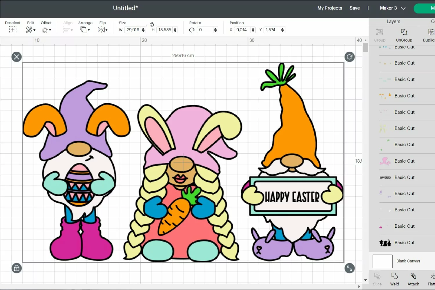The image size is (435, 290).
Task: Click the horizontal scrollbar right arrow
Action: 359,287
